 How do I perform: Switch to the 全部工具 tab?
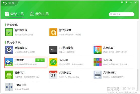[15, 14]
